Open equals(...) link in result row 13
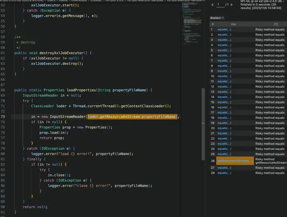Image resolution: width=287 pixels, height=217 pixels. (x=224, y=92)
